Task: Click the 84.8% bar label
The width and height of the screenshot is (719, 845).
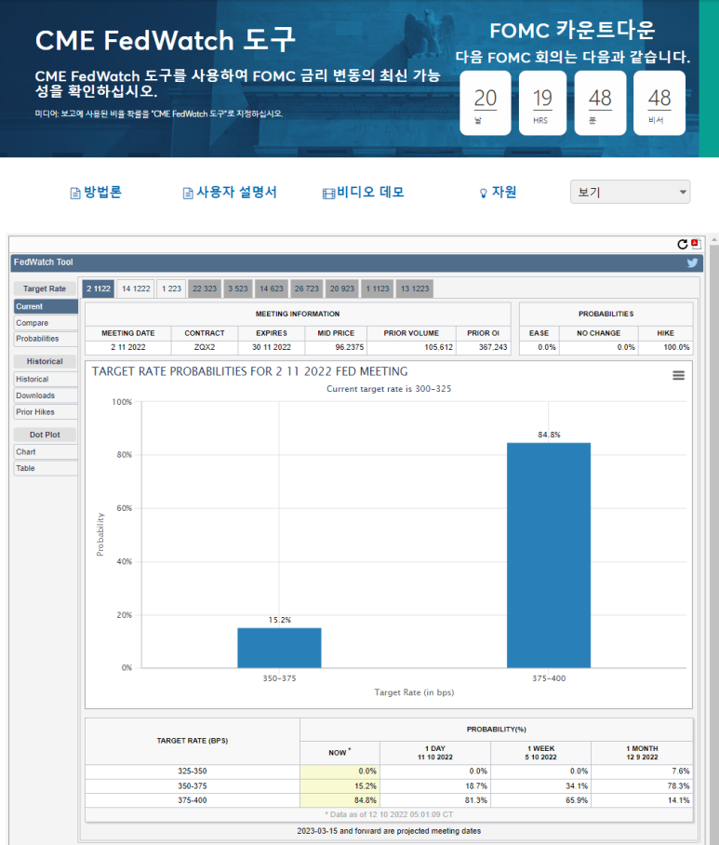Action: 549,435
